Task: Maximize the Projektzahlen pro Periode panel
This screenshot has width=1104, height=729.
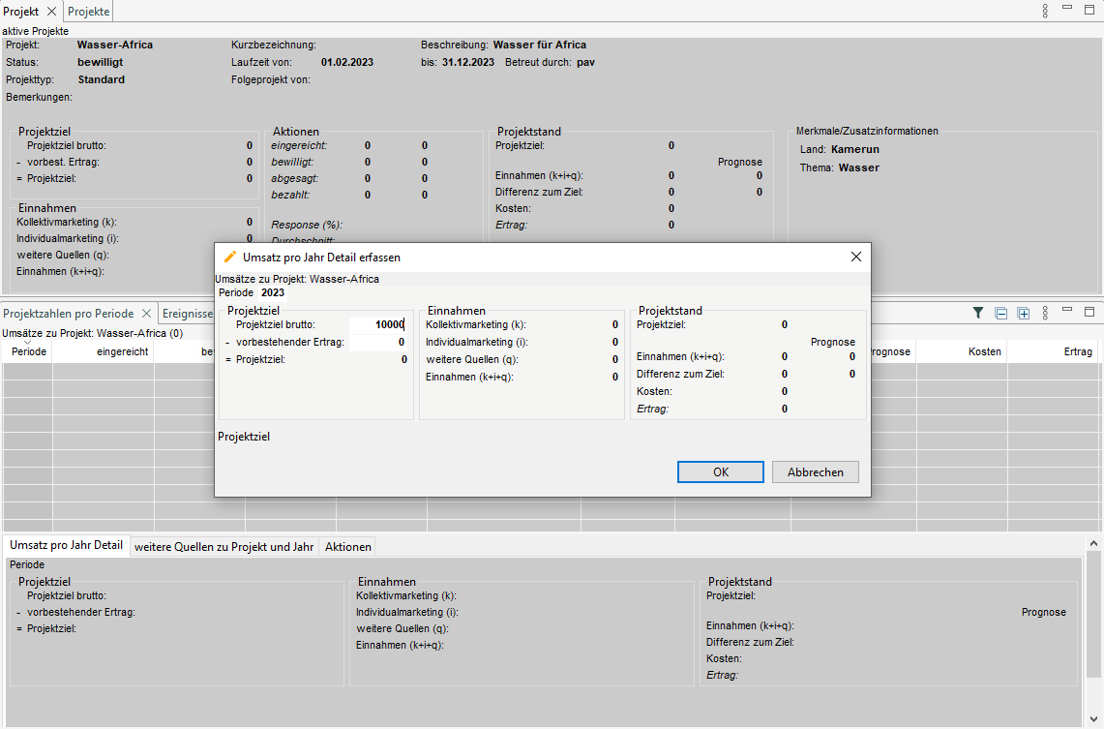Action: coord(1089,312)
